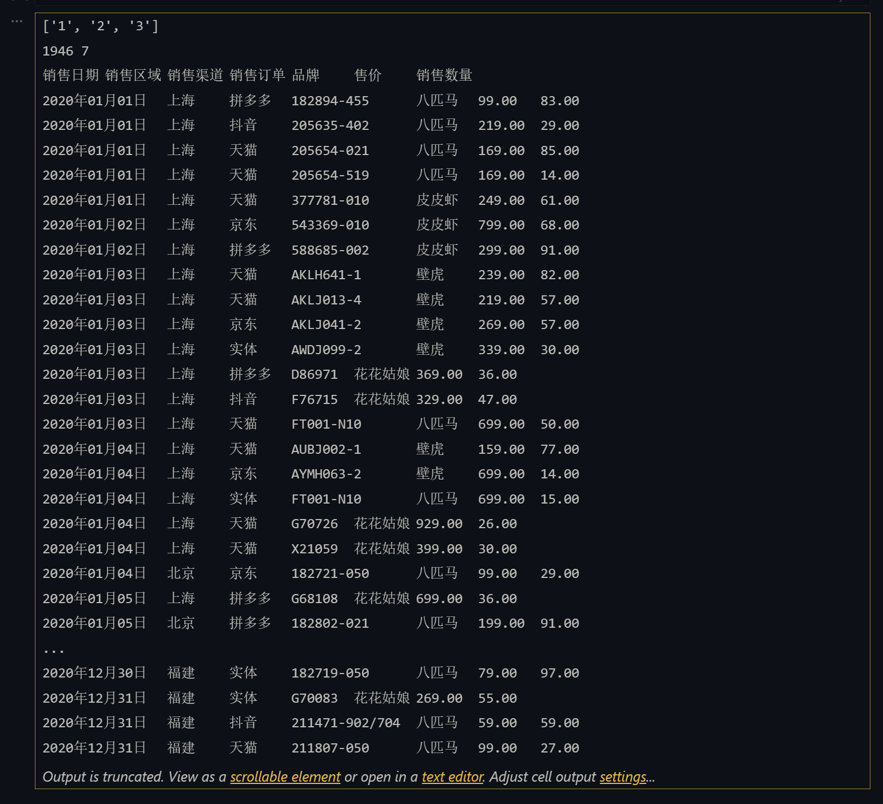The height and width of the screenshot is (804, 883).
Task: Click the 销售日期 column header text
Action: pos(70,76)
